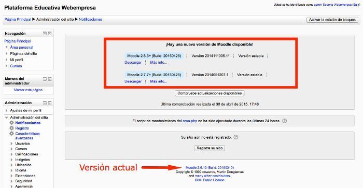The width and height of the screenshot is (363, 188).
Task: Open many other contributors link
Action: pos(213,176)
